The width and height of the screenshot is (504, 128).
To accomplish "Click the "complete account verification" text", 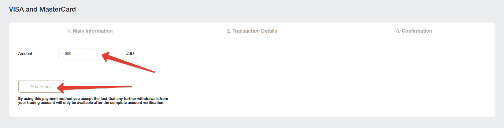I will coord(137,103).
